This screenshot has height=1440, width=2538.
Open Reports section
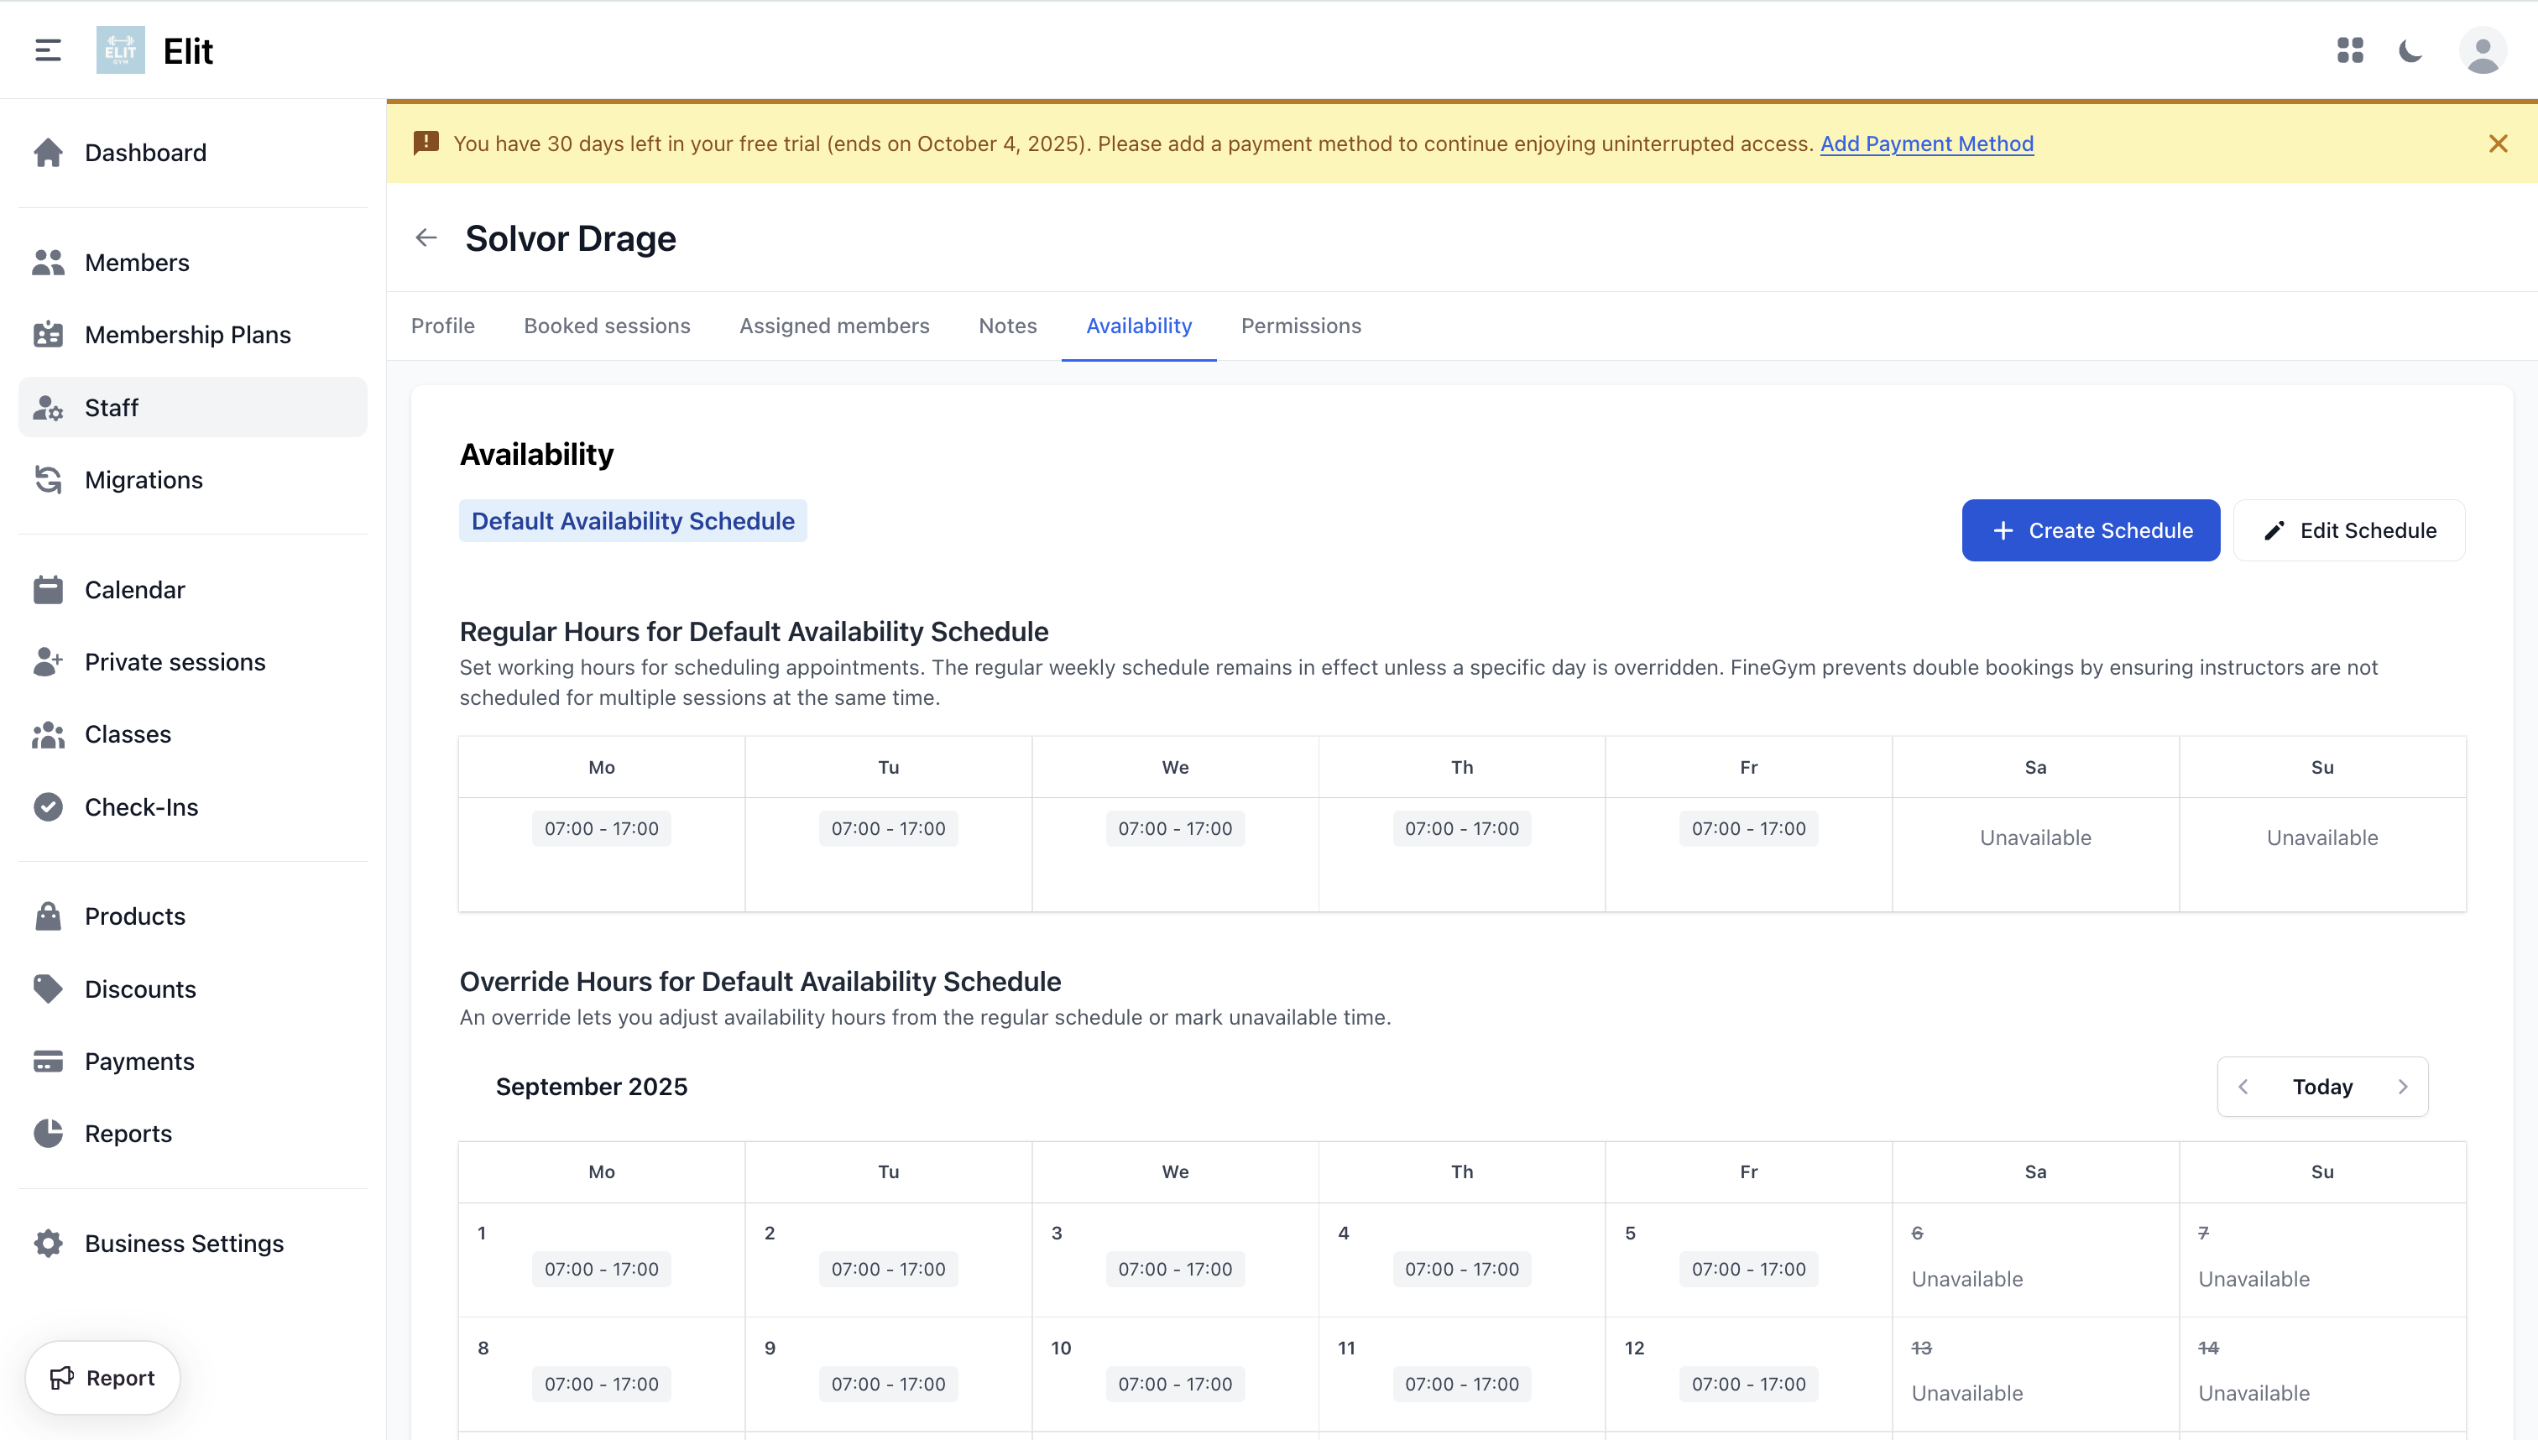[193, 1134]
